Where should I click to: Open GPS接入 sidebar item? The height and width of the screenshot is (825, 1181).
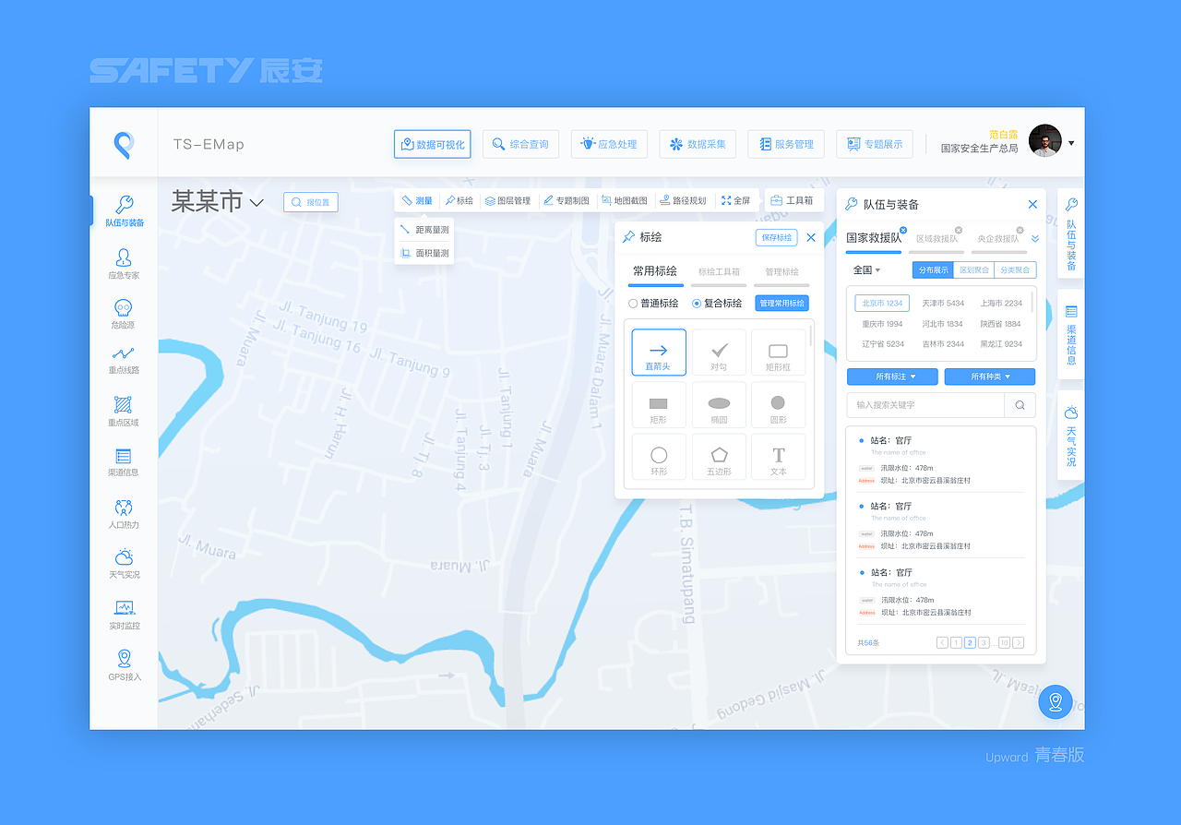[124, 665]
